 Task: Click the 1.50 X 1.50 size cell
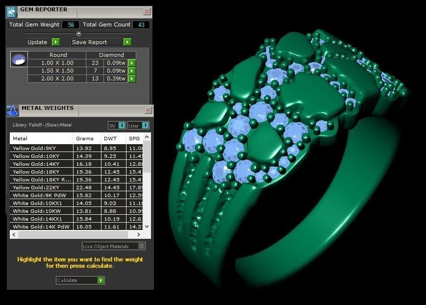[x=57, y=71]
